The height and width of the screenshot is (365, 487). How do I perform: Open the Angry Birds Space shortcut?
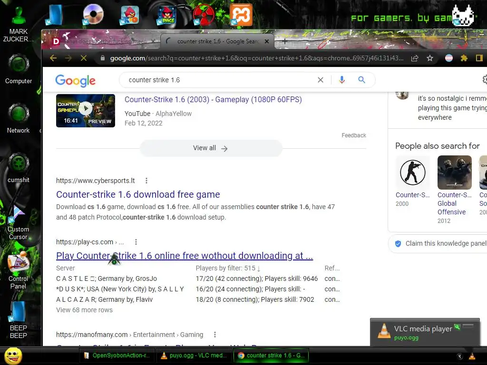coord(167,15)
